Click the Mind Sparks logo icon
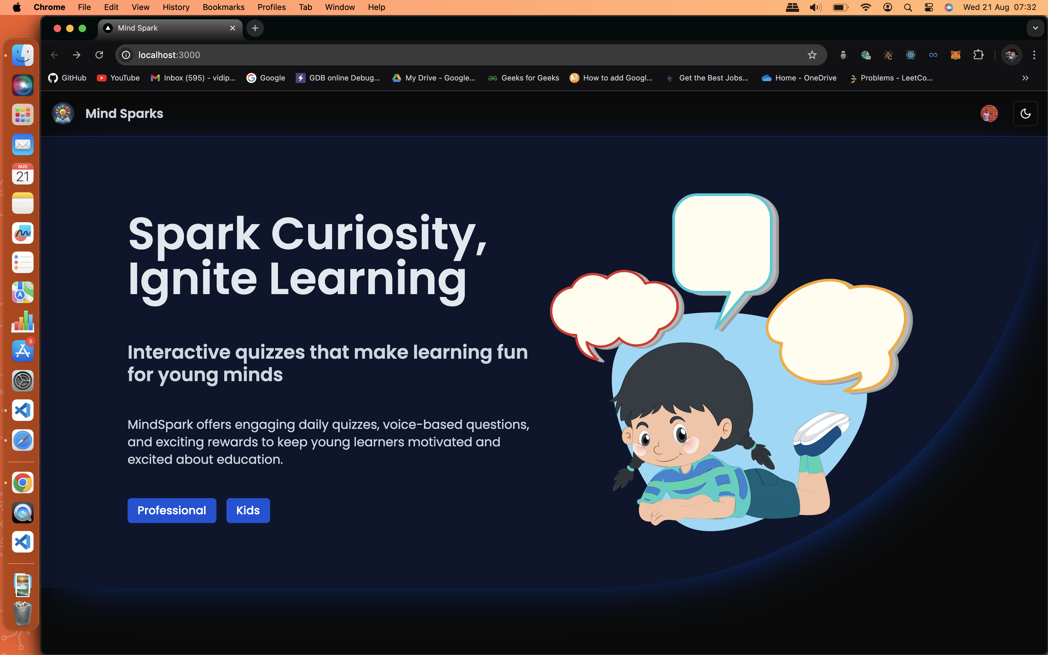1048x655 pixels. 63,114
